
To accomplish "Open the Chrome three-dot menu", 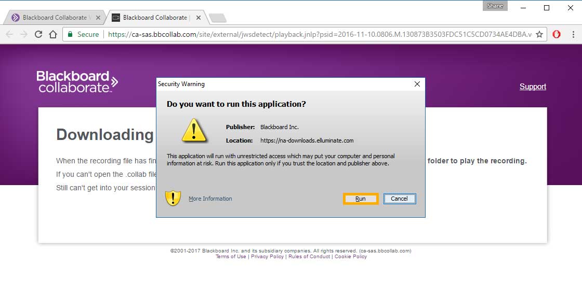I will [574, 34].
